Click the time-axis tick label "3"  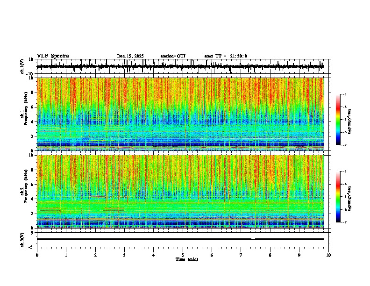124,255
